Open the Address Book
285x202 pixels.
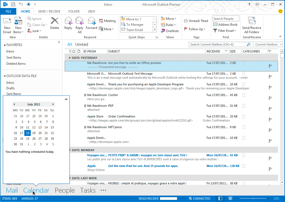click(x=225, y=24)
